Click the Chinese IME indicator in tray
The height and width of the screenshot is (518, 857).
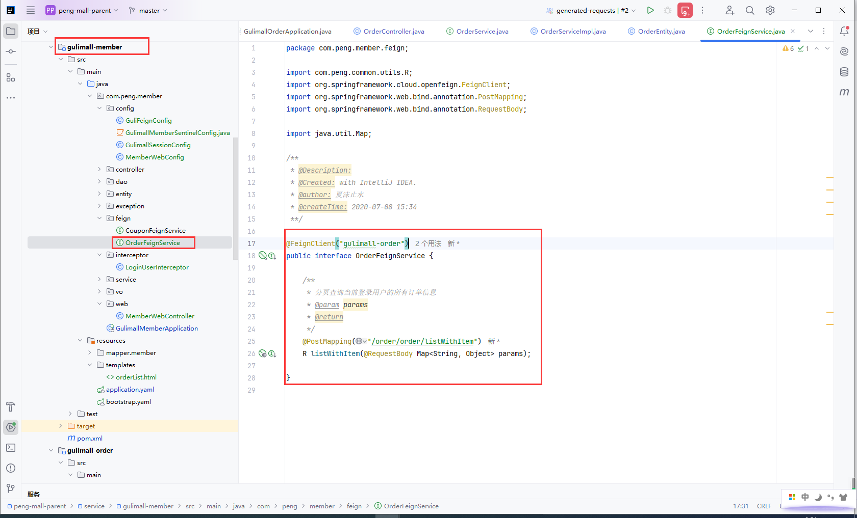click(805, 497)
